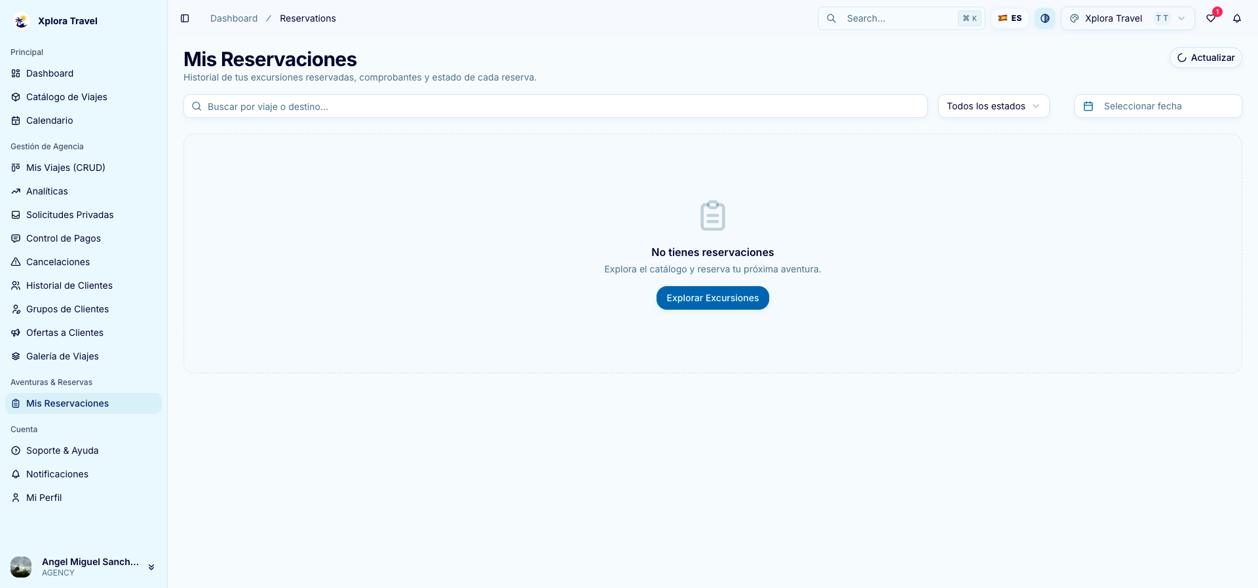
Task: Click the Grupos de Clientes icon
Action: 16,309
